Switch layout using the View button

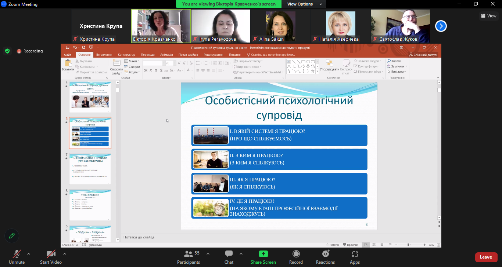click(488, 16)
